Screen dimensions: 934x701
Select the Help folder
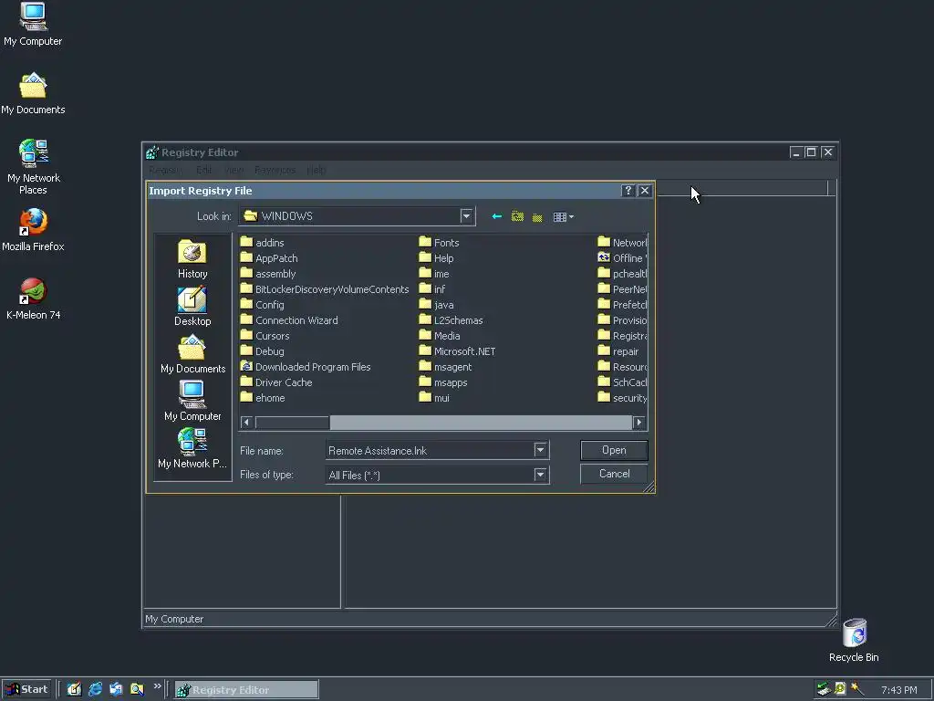pyautogui.click(x=436, y=258)
